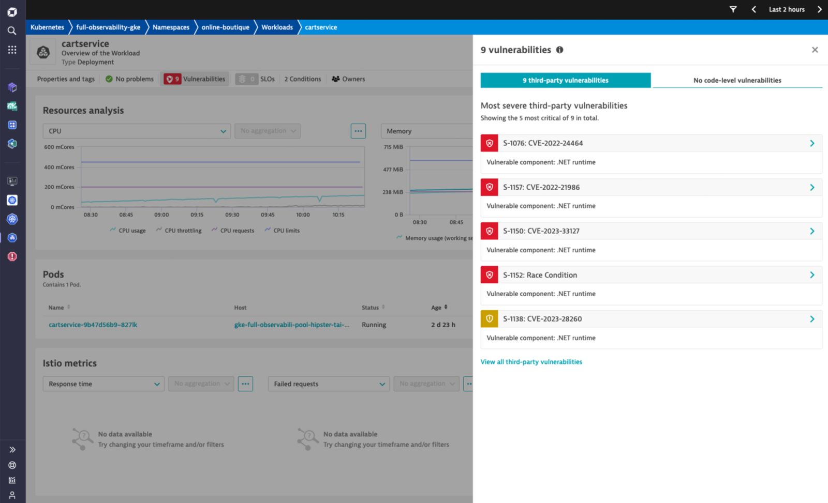
Task: Expand vulnerability S-1157 with its chevron
Action: point(812,187)
